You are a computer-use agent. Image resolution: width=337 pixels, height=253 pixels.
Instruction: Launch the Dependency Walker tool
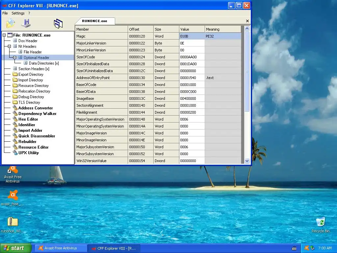(x=37, y=113)
